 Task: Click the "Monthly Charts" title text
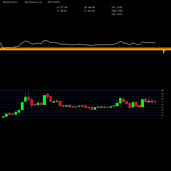pyautogui.click(x=10, y=2)
